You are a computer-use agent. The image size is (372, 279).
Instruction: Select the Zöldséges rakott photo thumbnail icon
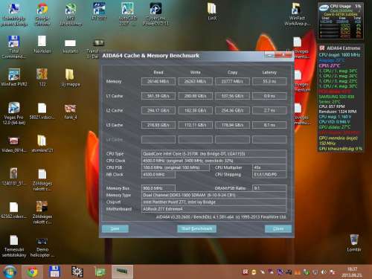tap(42, 212)
